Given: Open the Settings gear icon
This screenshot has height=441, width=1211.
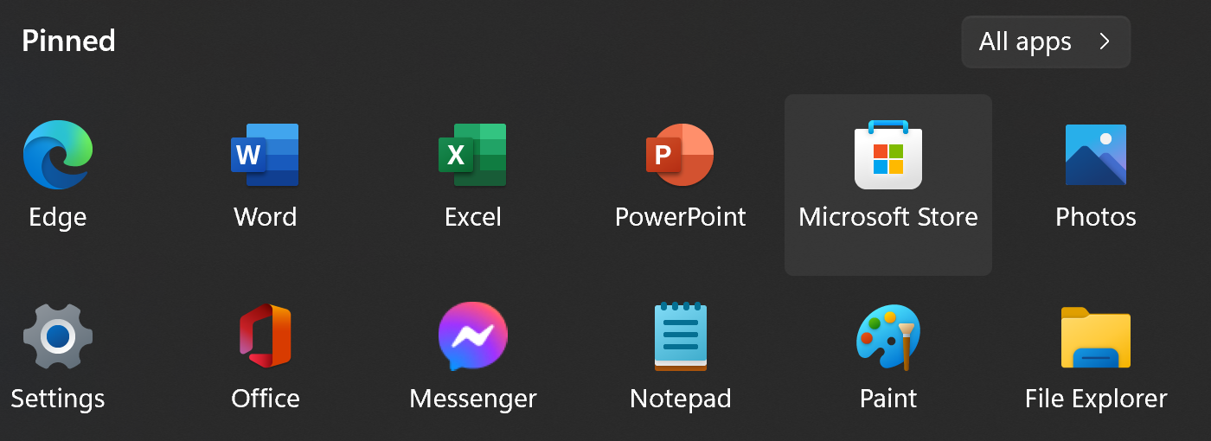Looking at the screenshot, I should pos(58,336).
